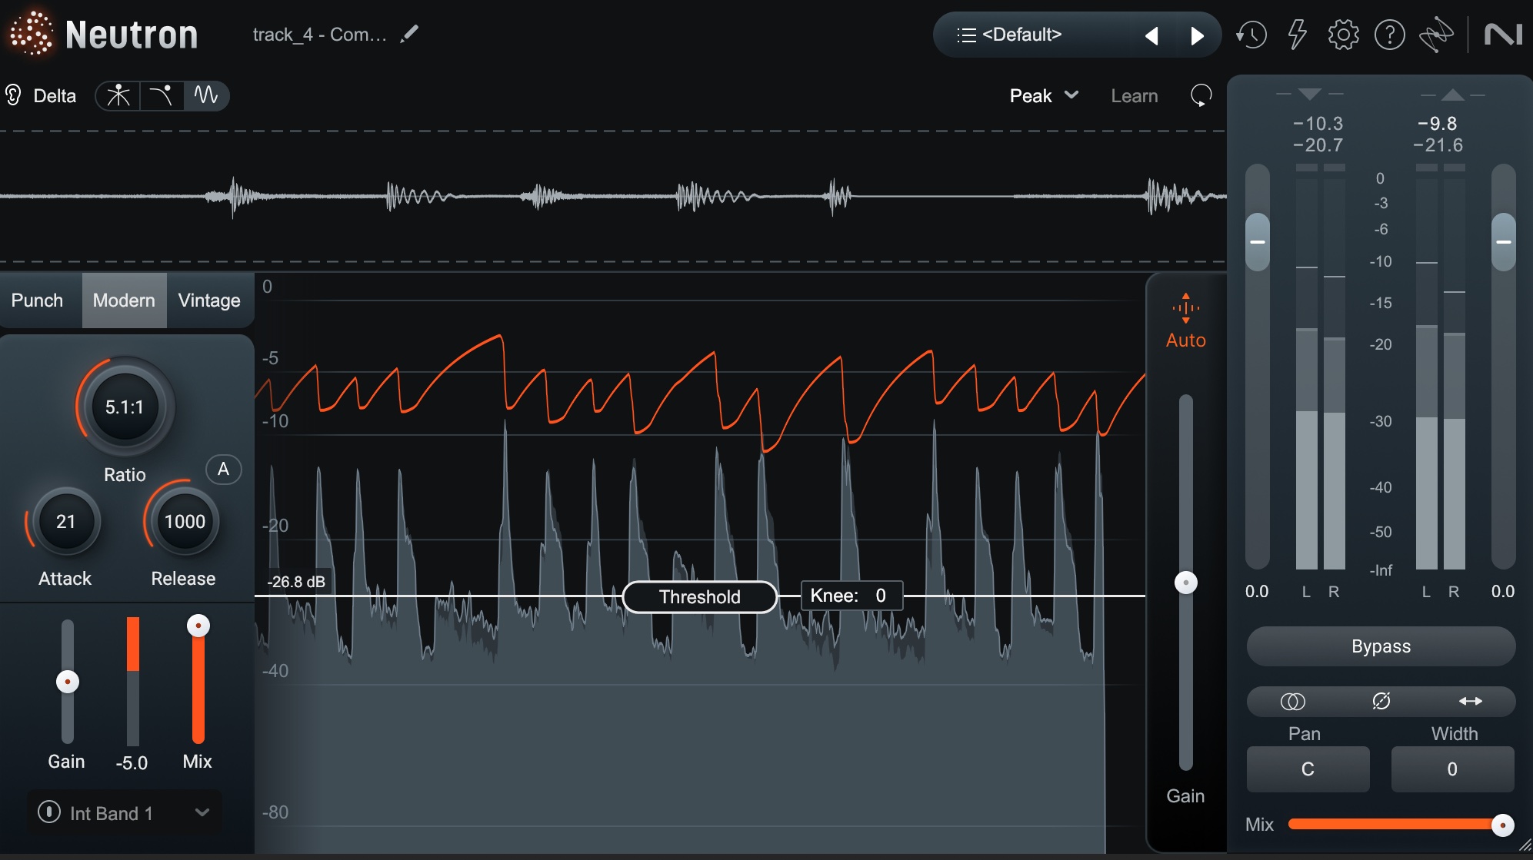Open help question mark icon
The width and height of the screenshot is (1533, 860).
click(x=1389, y=35)
